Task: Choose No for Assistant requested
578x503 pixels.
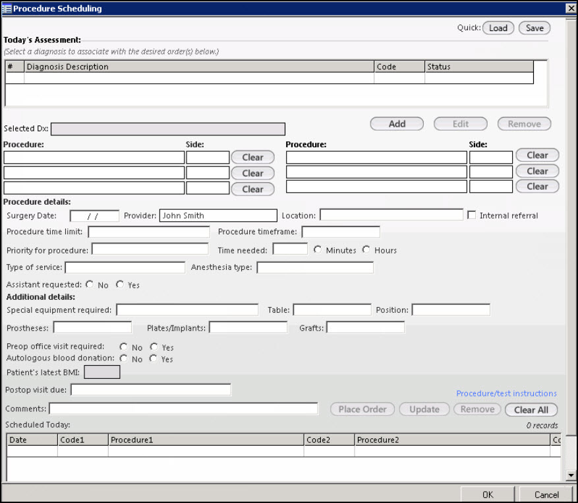Action: coord(90,285)
